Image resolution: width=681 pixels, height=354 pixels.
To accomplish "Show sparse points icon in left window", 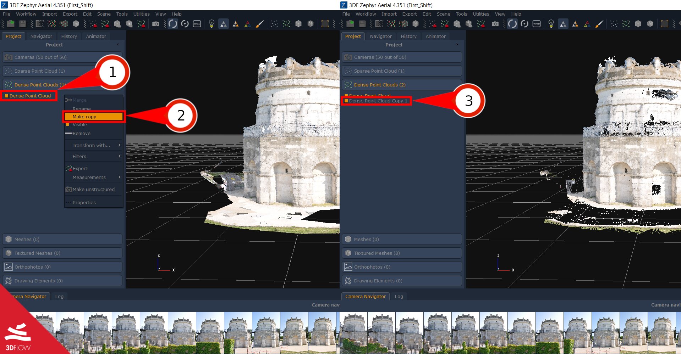I will tap(274, 24).
